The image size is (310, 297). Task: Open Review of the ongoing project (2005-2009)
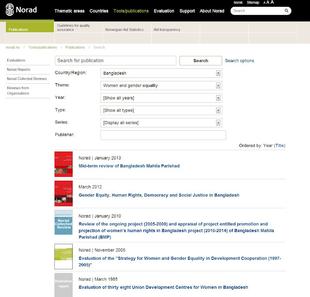(176, 231)
